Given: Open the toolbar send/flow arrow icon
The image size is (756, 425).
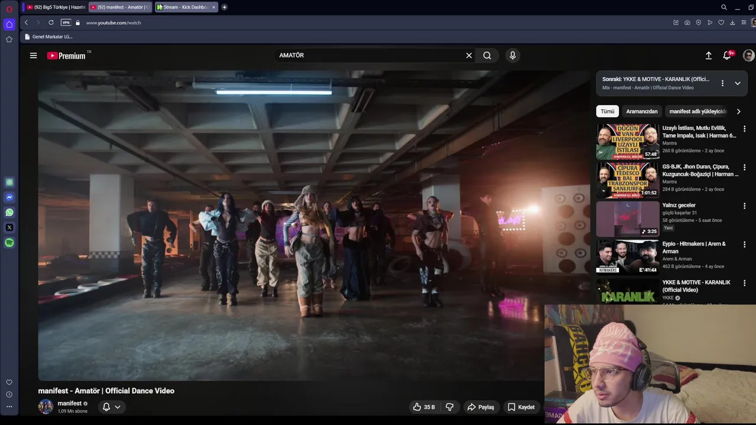Looking at the screenshot, I should click(x=710, y=22).
